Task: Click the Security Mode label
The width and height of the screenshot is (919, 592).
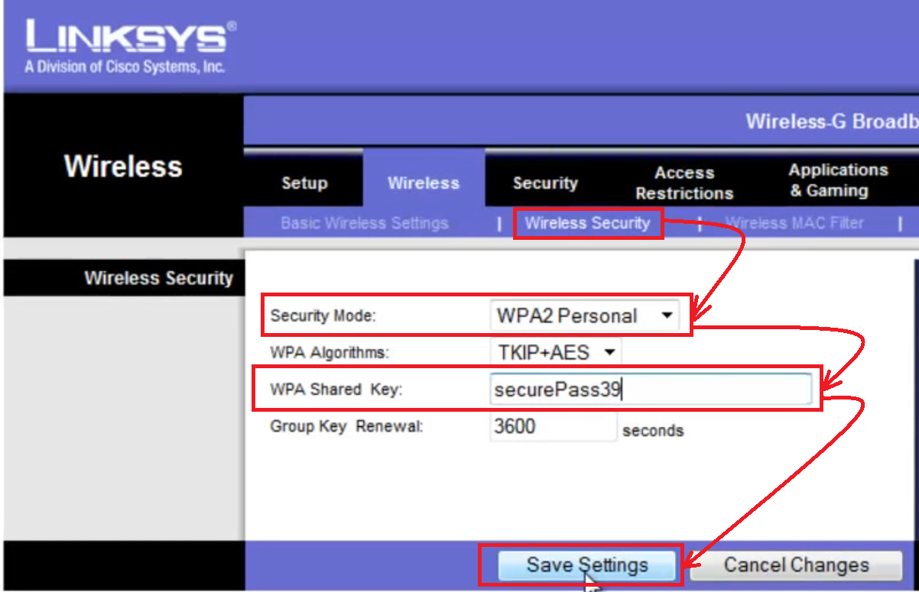Action: [323, 315]
